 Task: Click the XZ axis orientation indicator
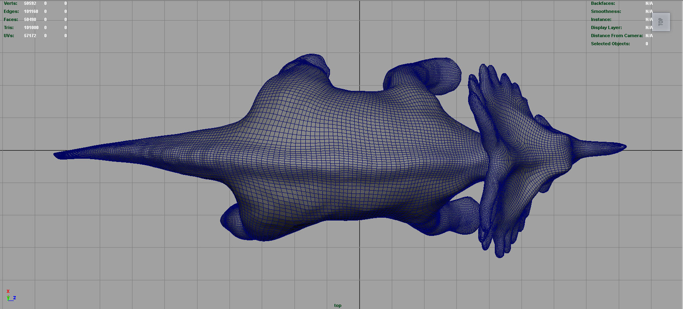11,296
